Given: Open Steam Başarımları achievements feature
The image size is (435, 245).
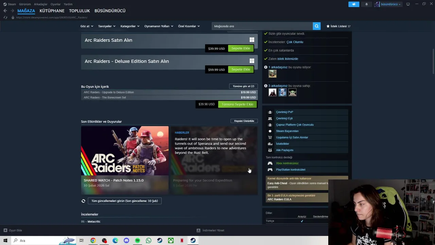Looking at the screenshot, I should 287,131.
